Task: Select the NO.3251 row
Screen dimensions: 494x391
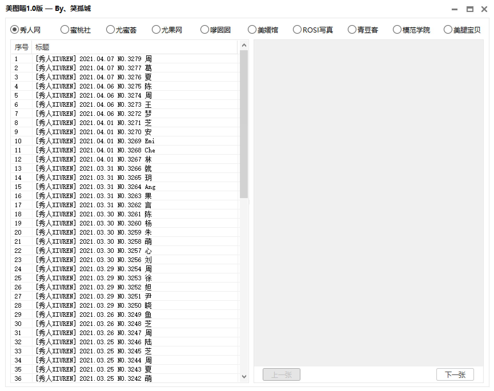Action: pyautogui.click(x=124, y=296)
